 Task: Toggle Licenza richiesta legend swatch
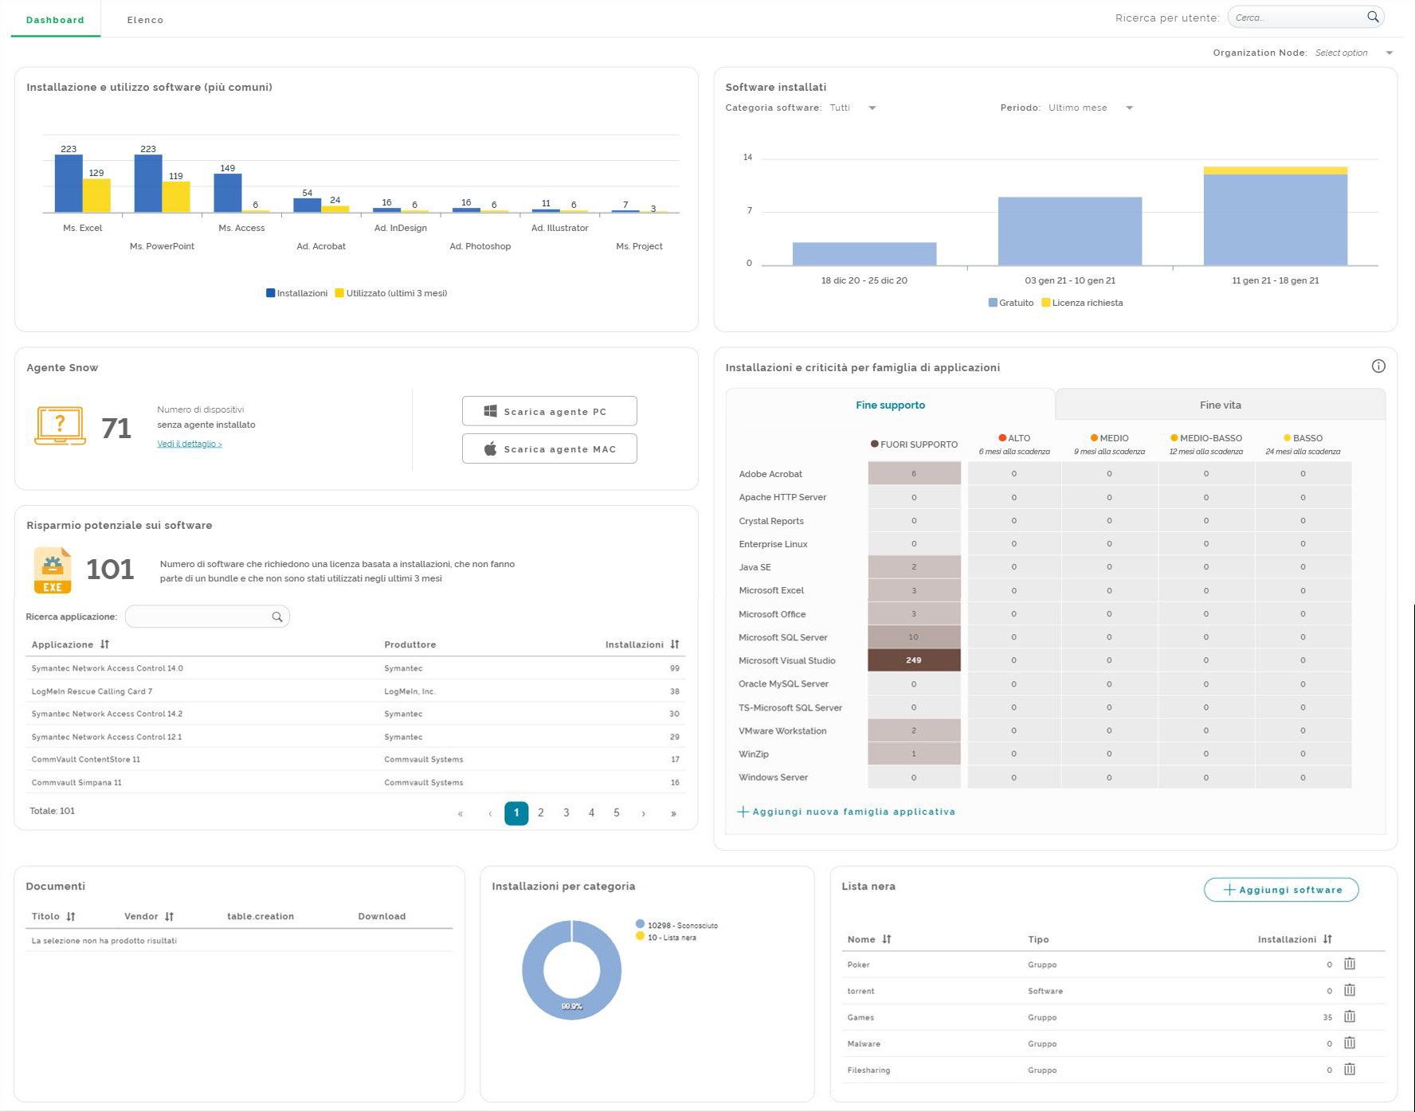click(x=1046, y=303)
